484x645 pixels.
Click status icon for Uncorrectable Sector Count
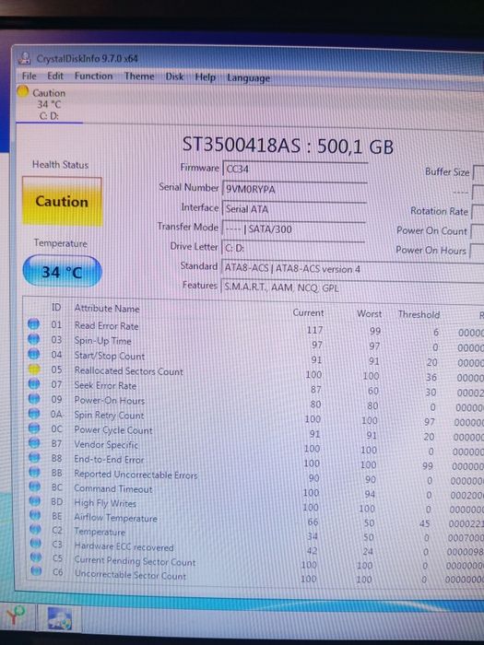click(36, 571)
